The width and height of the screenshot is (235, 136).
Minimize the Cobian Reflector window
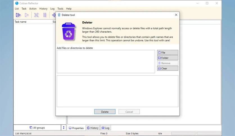click(x=198, y=3)
